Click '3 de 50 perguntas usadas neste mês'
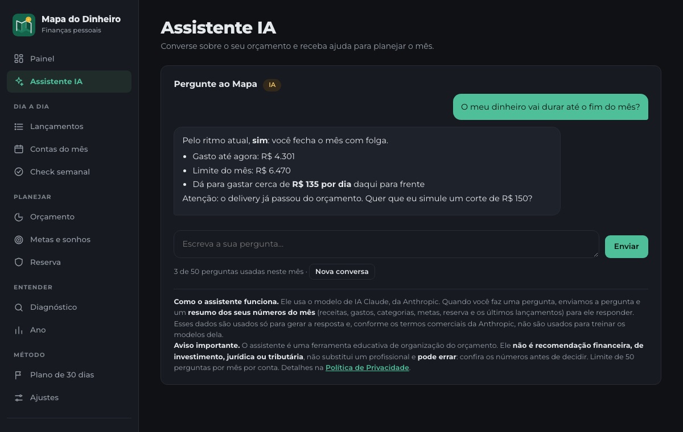 point(238,272)
